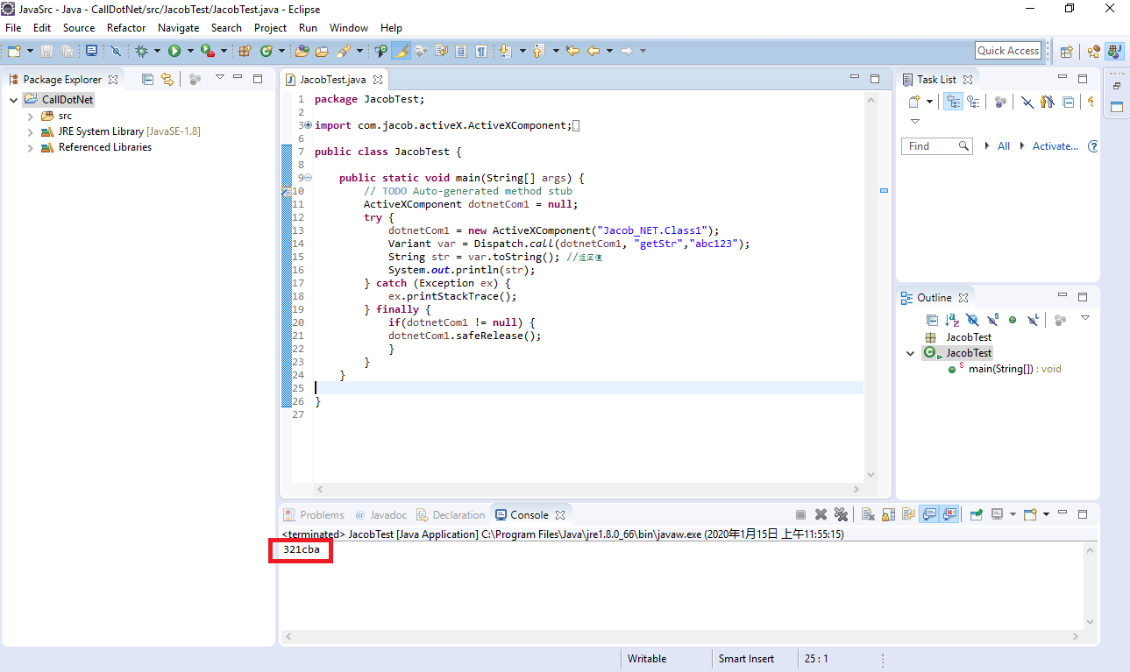
Task: Open the Window menu
Action: (x=349, y=28)
